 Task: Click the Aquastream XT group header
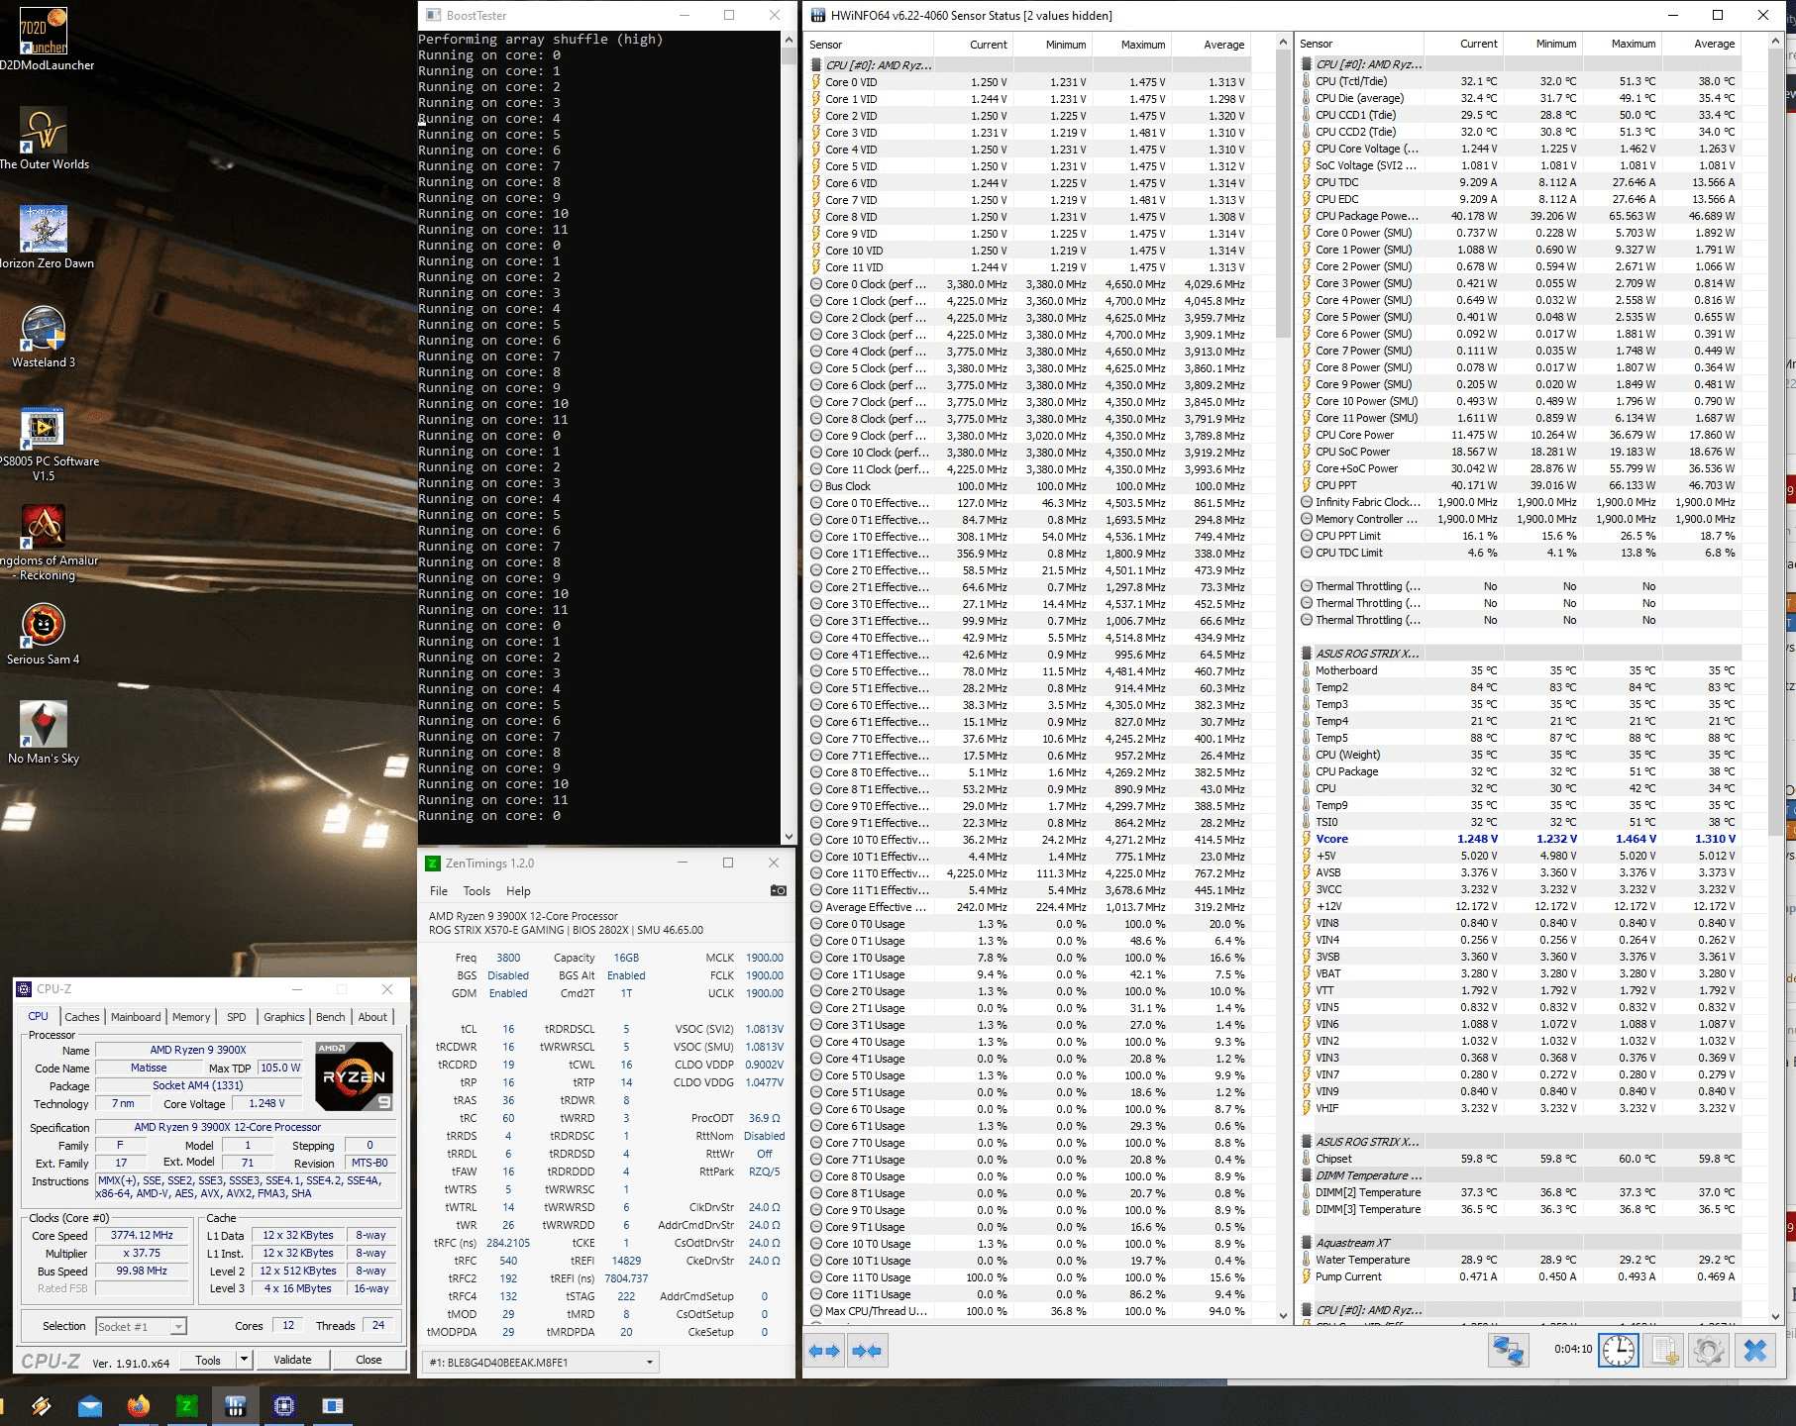click(x=1521, y=1243)
